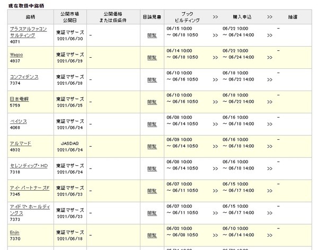
Task: Select stock code 4932
Action: 15,150
